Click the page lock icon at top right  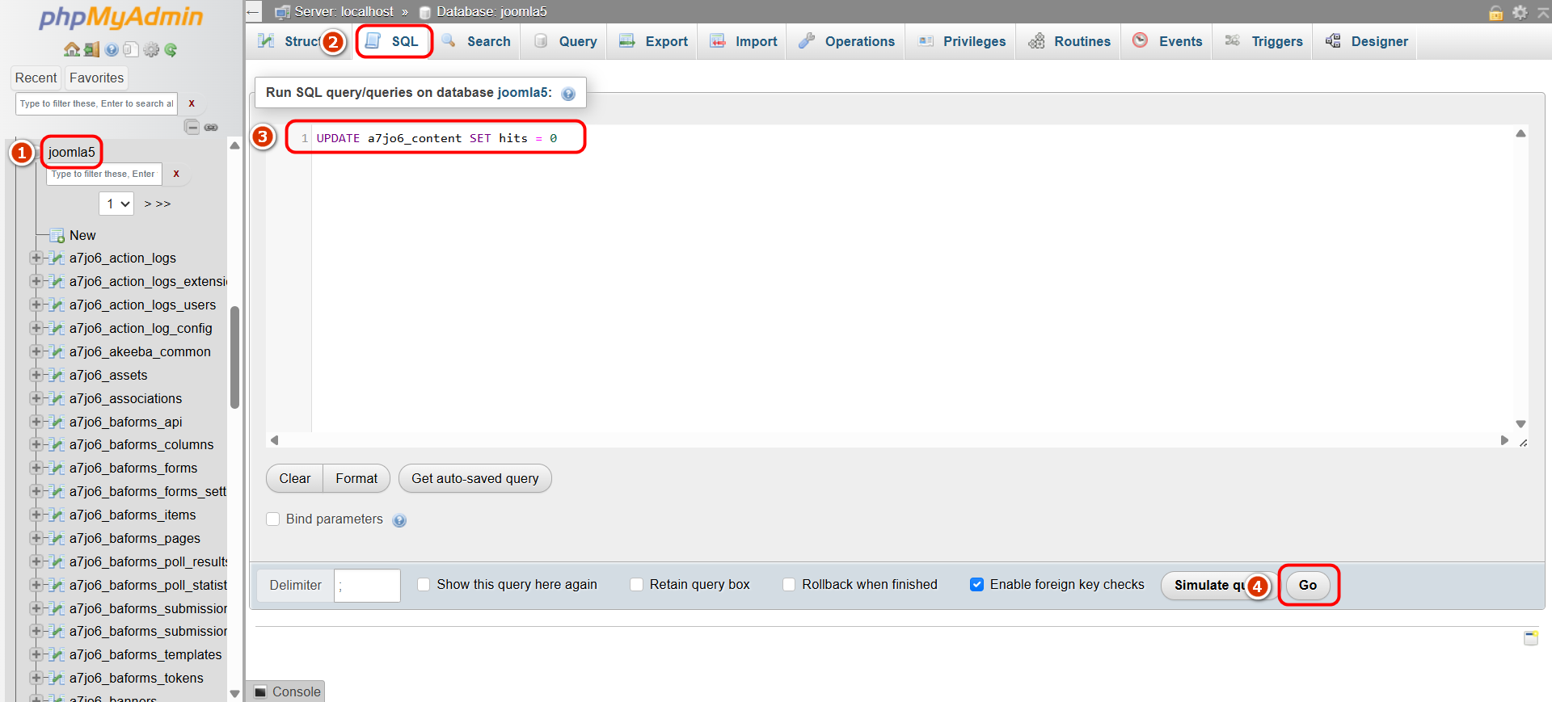coord(1495,12)
